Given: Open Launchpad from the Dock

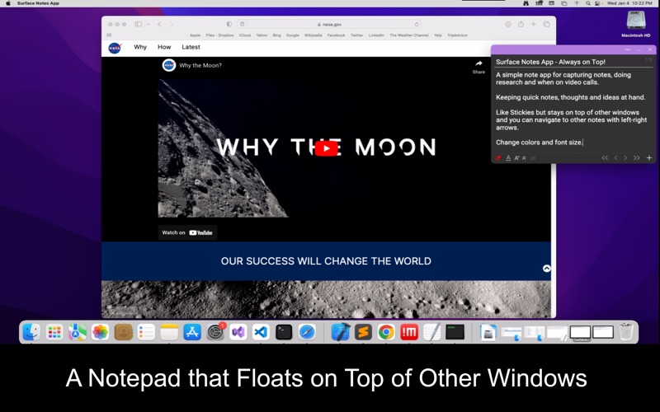Looking at the screenshot, I should [x=54, y=332].
